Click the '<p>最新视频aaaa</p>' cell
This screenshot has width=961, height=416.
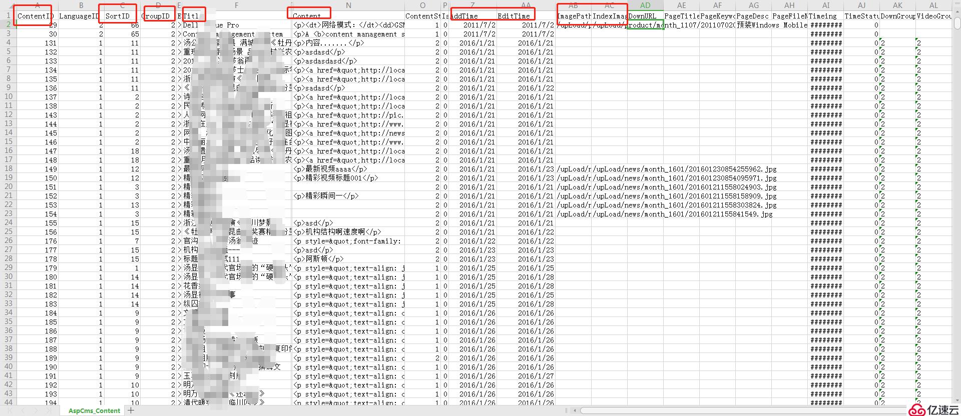click(348, 169)
